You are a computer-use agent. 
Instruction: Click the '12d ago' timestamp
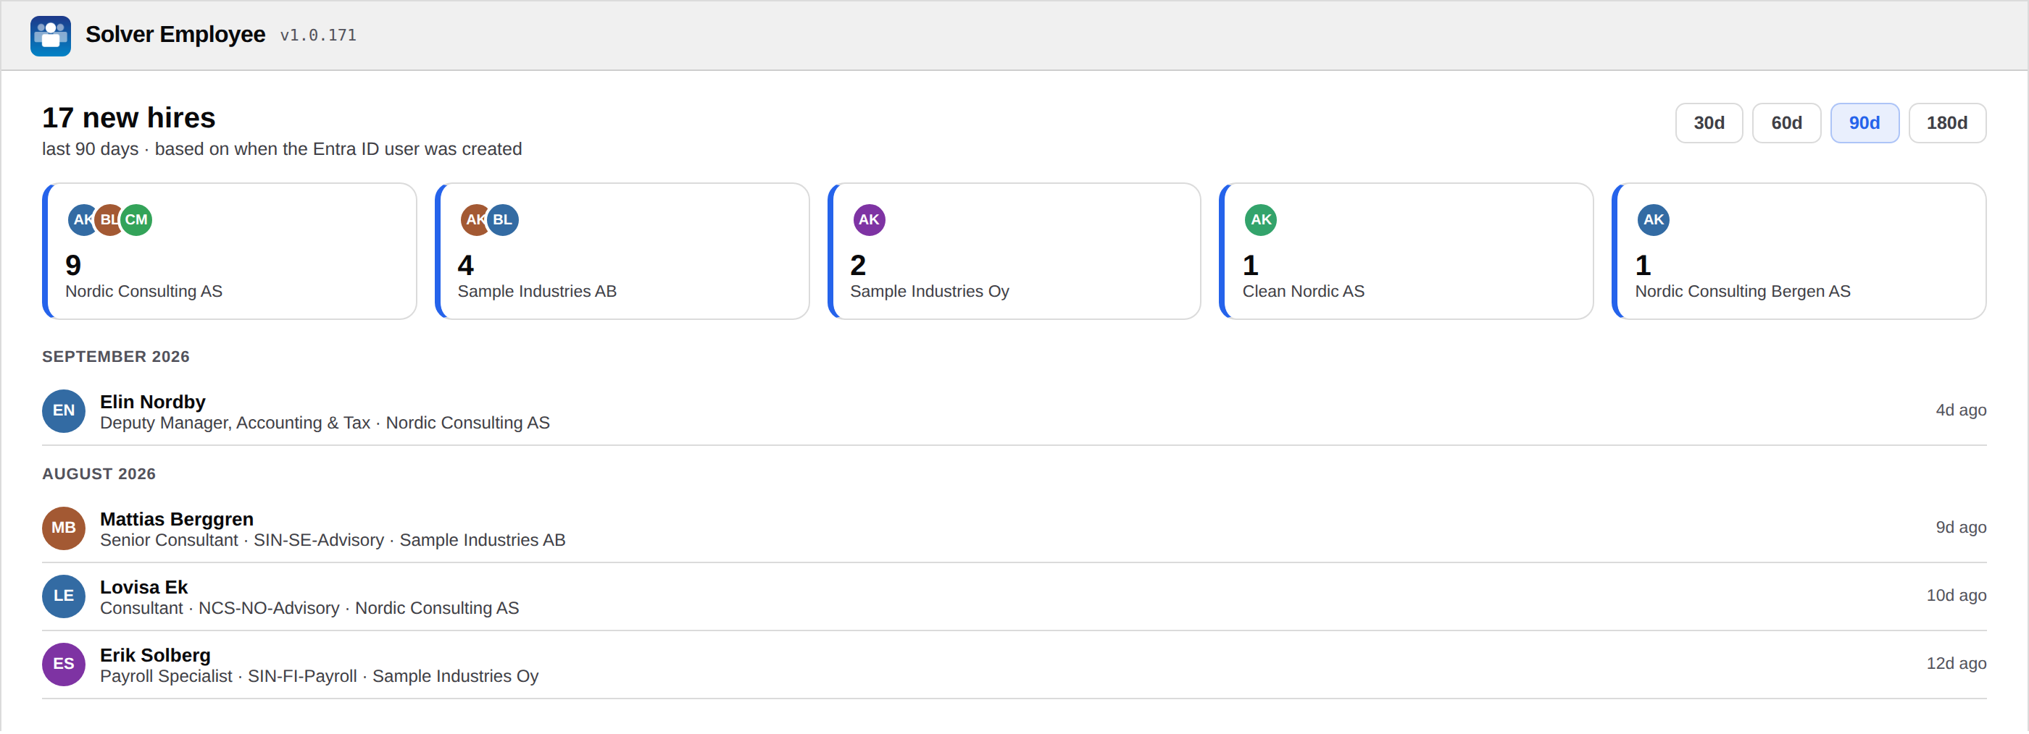point(1956,663)
